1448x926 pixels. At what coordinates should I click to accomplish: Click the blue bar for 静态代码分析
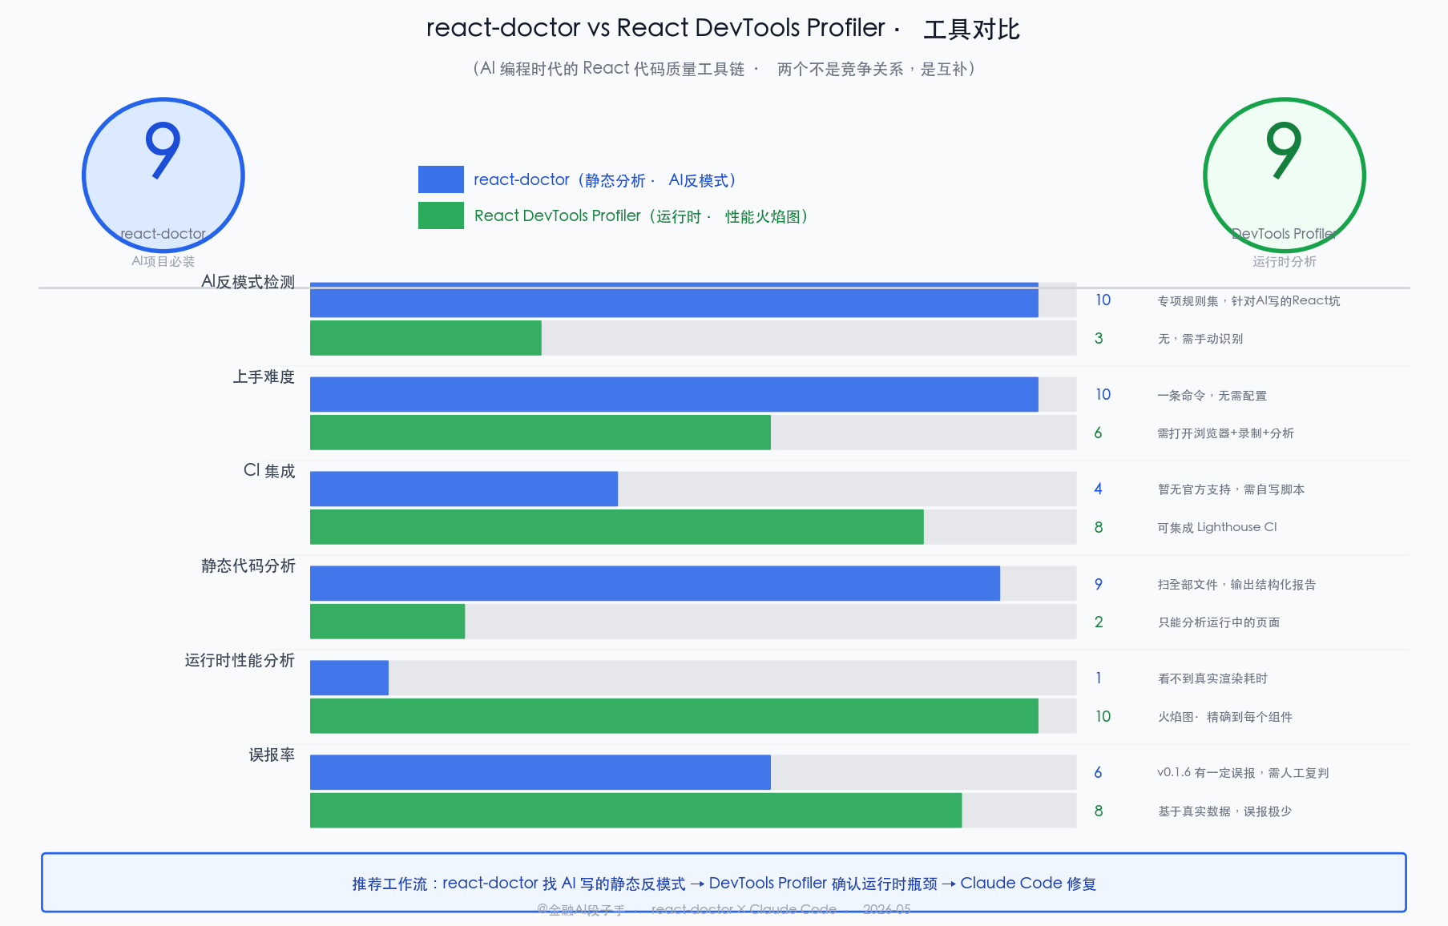click(x=655, y=583)
